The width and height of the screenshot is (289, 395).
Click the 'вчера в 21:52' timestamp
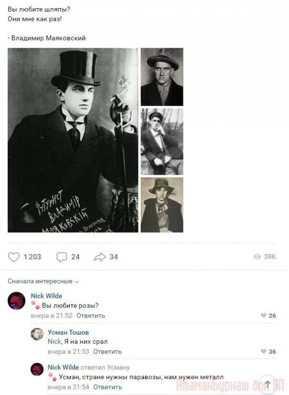[52, 316]
